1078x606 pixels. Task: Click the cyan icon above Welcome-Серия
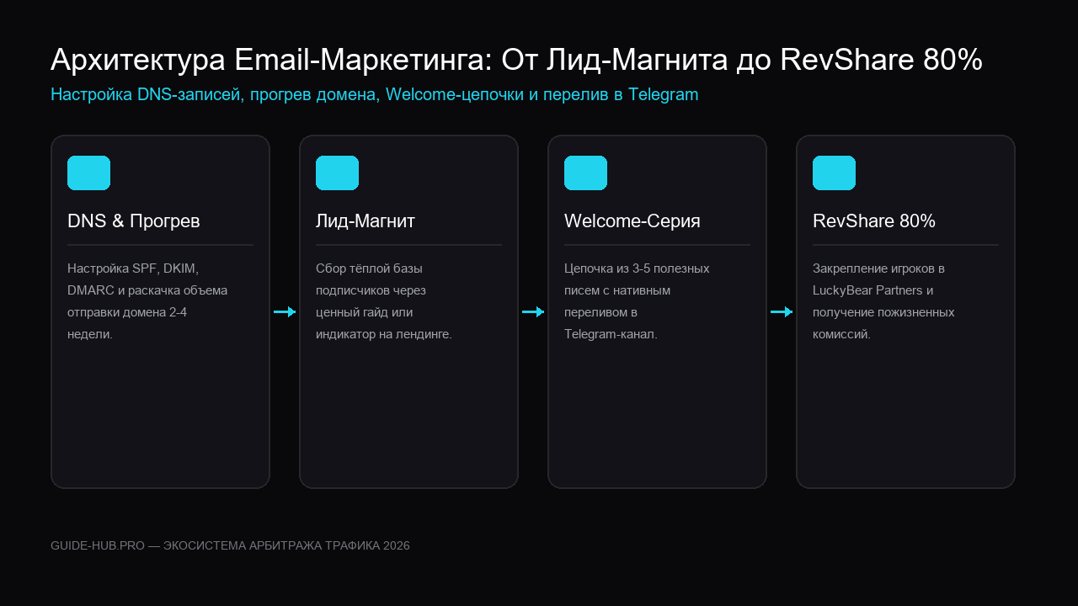click(x=585, y=173)
